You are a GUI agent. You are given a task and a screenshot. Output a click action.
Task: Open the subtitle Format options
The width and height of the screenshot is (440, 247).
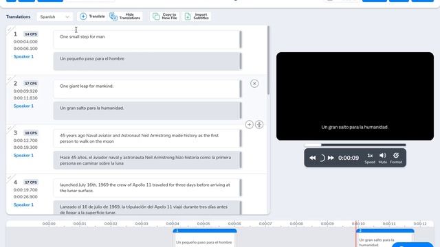click(x=396, y=158)
